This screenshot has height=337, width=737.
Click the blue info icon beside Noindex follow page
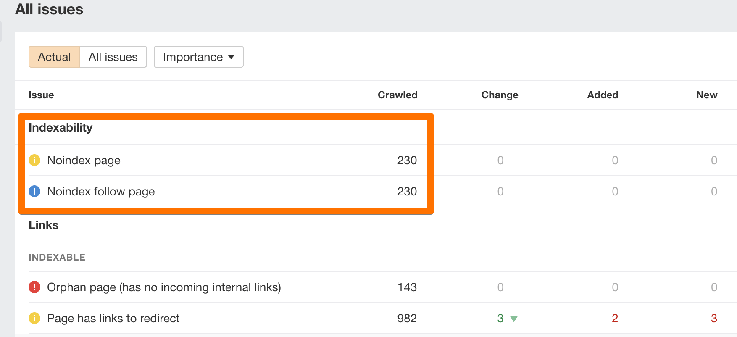(x=34, y=191)
